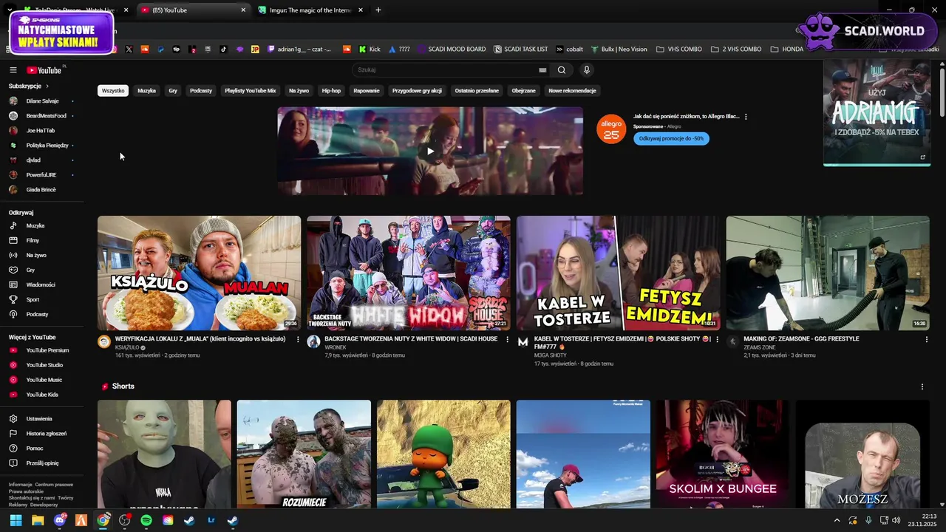Open the Filmy entry under Odkrywaj

coord(33,240)
